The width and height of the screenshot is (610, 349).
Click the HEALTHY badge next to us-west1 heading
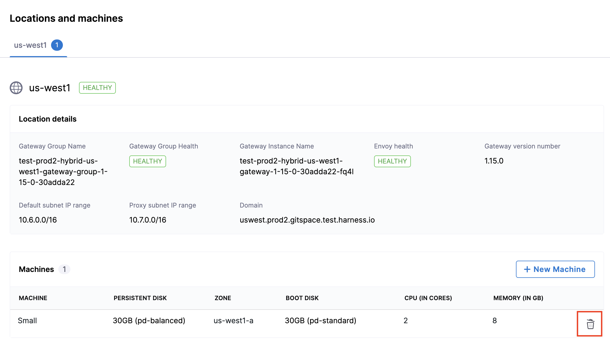(x=97, y=88)
